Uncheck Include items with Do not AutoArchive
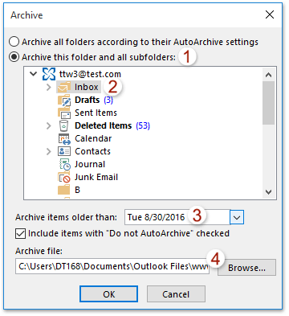The height and width of the screenshot is (316, 289). [x=21, y=233]
